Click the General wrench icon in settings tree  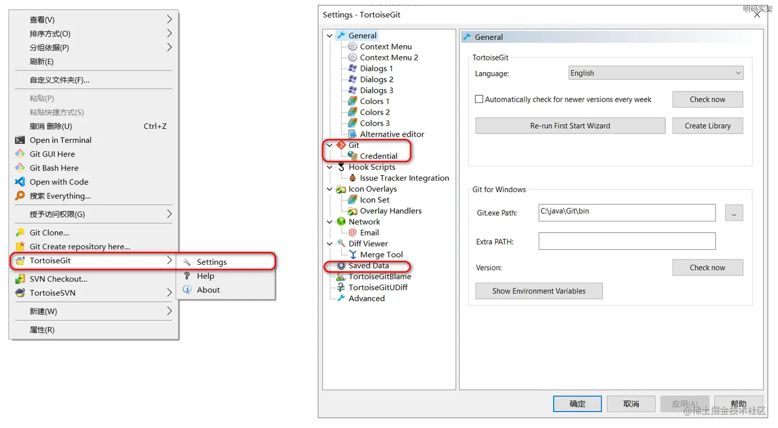pos(341,36)
